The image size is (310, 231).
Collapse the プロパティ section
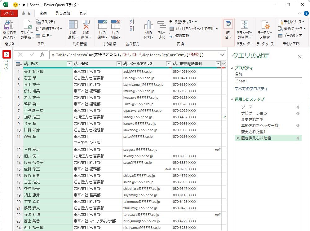[x=232, y=68]
